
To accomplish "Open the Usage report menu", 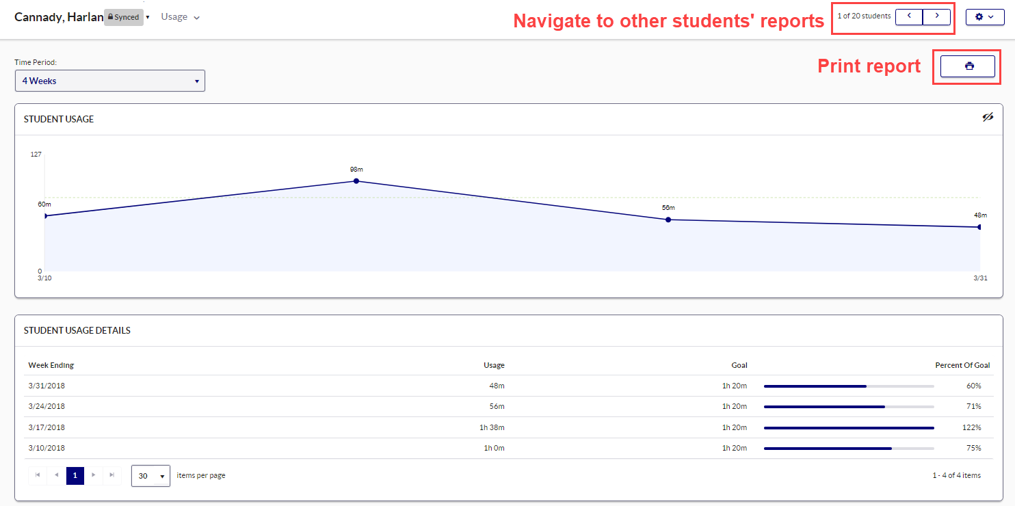I will click(181, 17).
